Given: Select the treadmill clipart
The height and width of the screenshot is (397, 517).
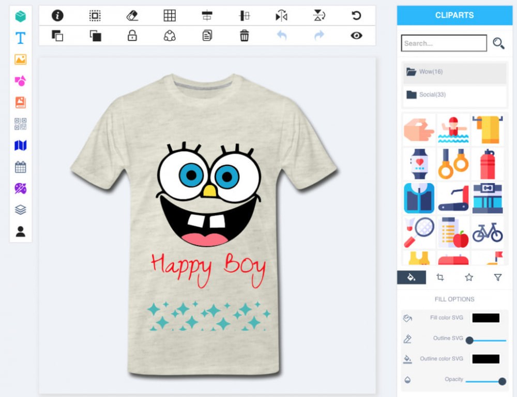Looking at the screenshot, I should click(x=453, y=198).
